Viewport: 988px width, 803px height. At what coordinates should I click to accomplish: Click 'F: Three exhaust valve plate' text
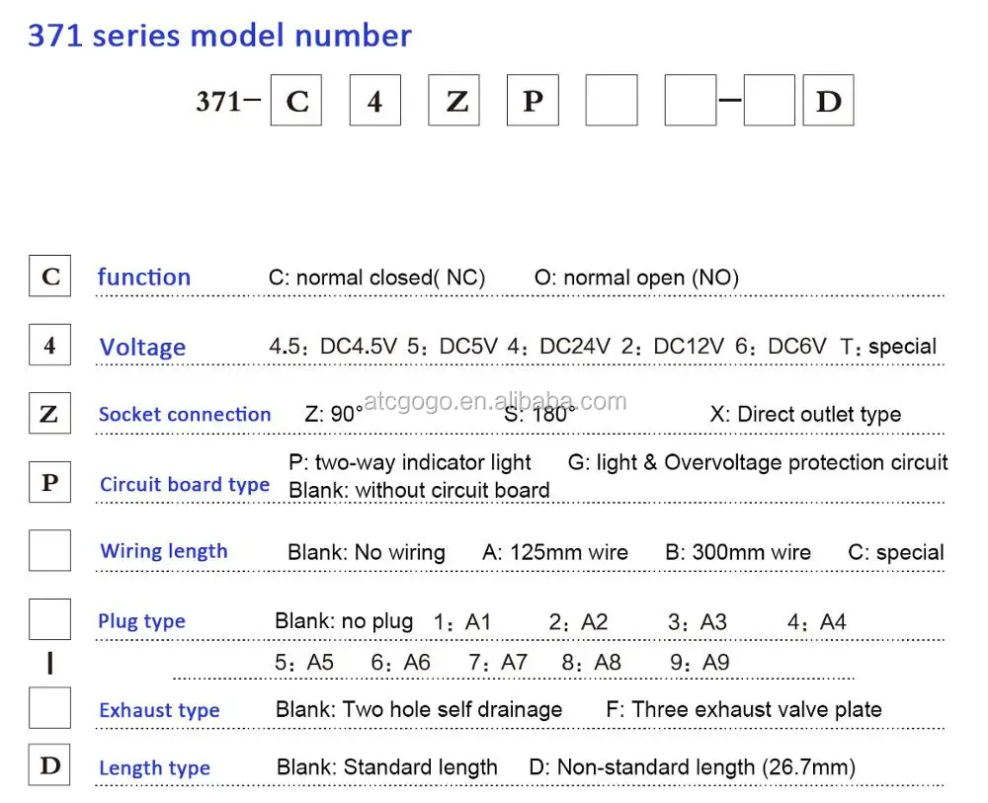click(743, 709)
